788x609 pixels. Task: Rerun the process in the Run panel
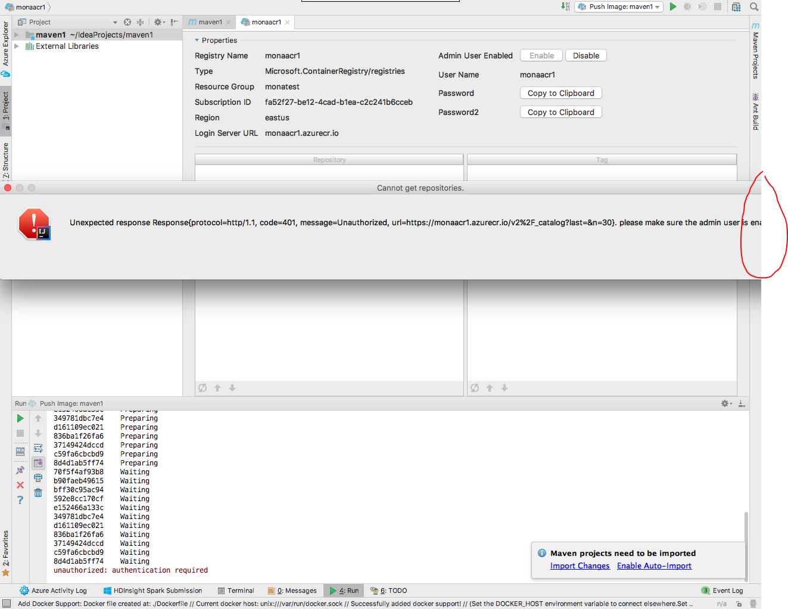pyautogui.click(x=20, y=418)
